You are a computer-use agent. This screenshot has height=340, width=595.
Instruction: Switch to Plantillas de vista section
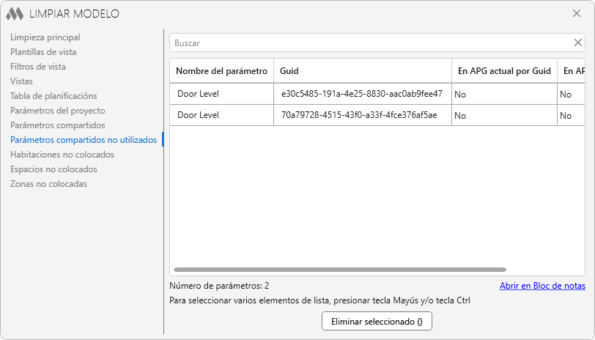[43, 52]
